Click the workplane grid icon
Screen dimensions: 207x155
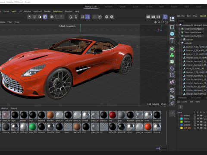[x=83, y=17]
